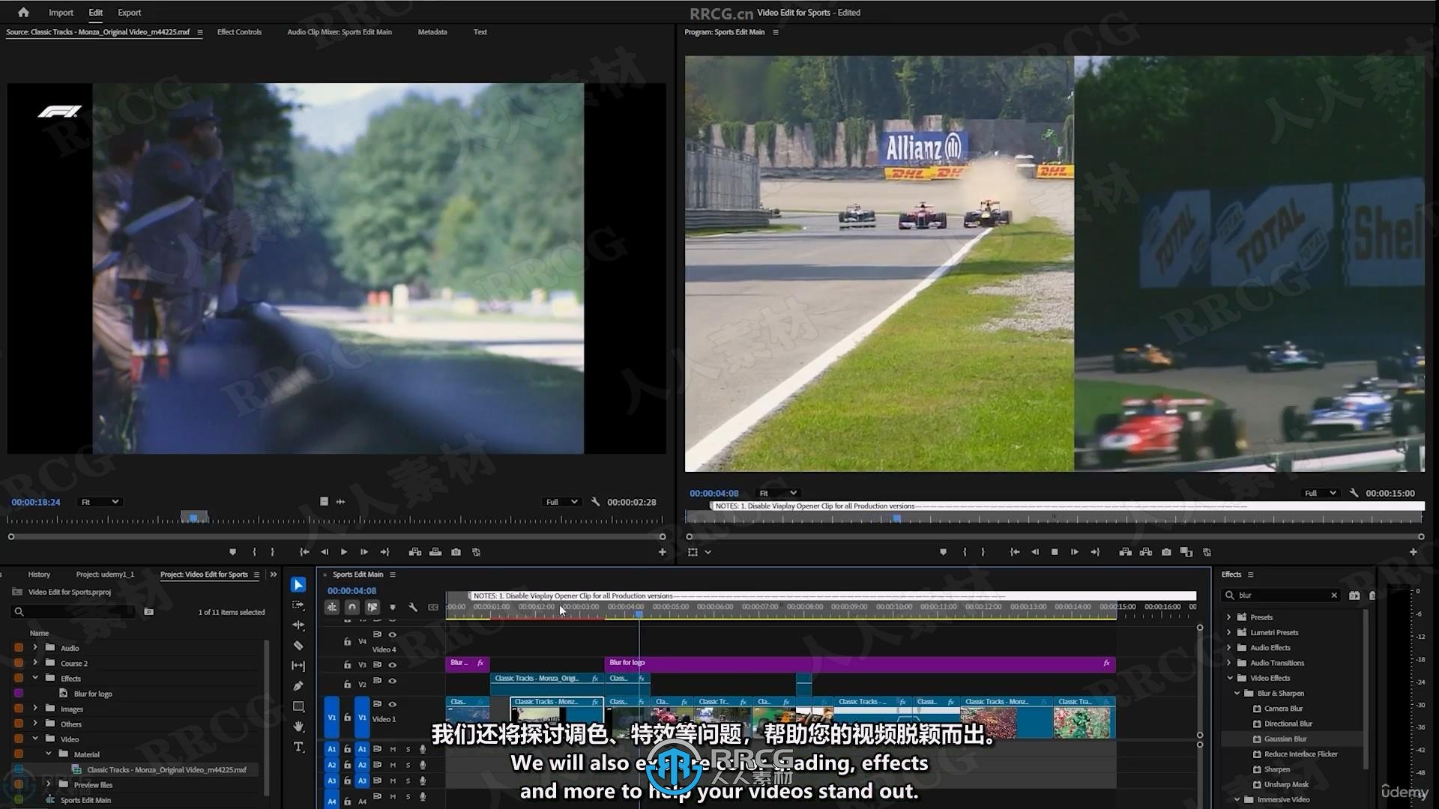Click the blur search field in Effects
1439x809 pixels.
pyautogui.click(x=1282, y=596)
